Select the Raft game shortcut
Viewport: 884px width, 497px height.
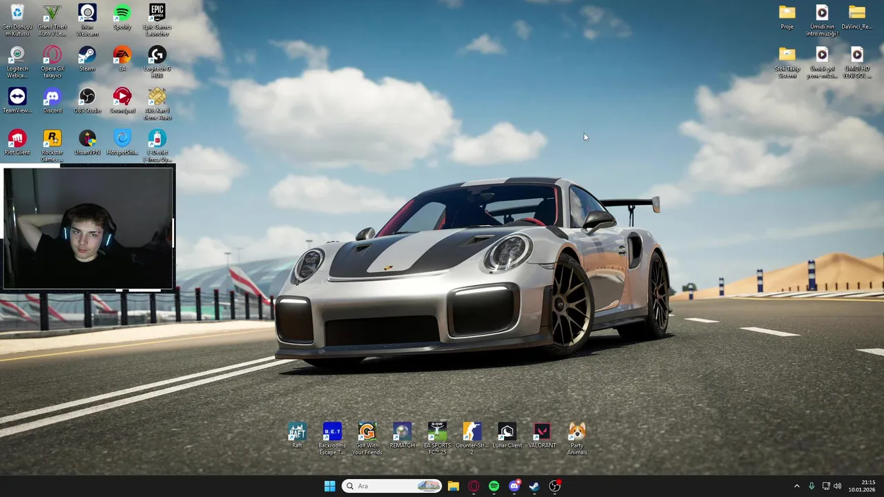[x=297, y=436]
